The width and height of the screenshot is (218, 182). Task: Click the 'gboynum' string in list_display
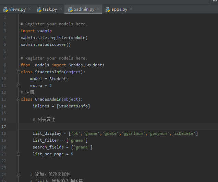(158, 133)
